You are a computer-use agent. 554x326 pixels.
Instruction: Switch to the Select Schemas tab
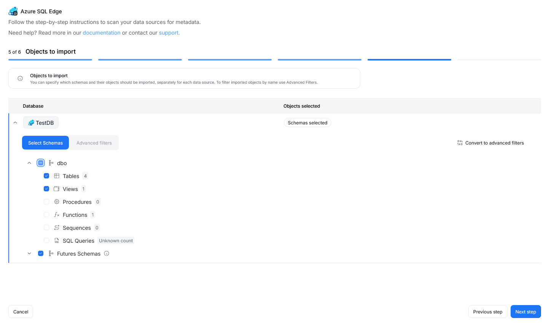[x=45, y=143]
